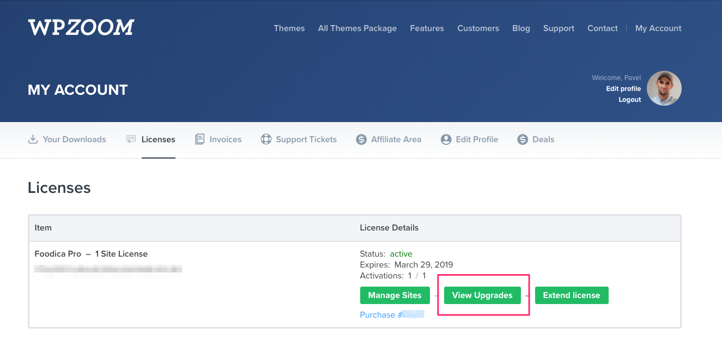
Task: Open the Purchase number link
Action: click(392, 315)
